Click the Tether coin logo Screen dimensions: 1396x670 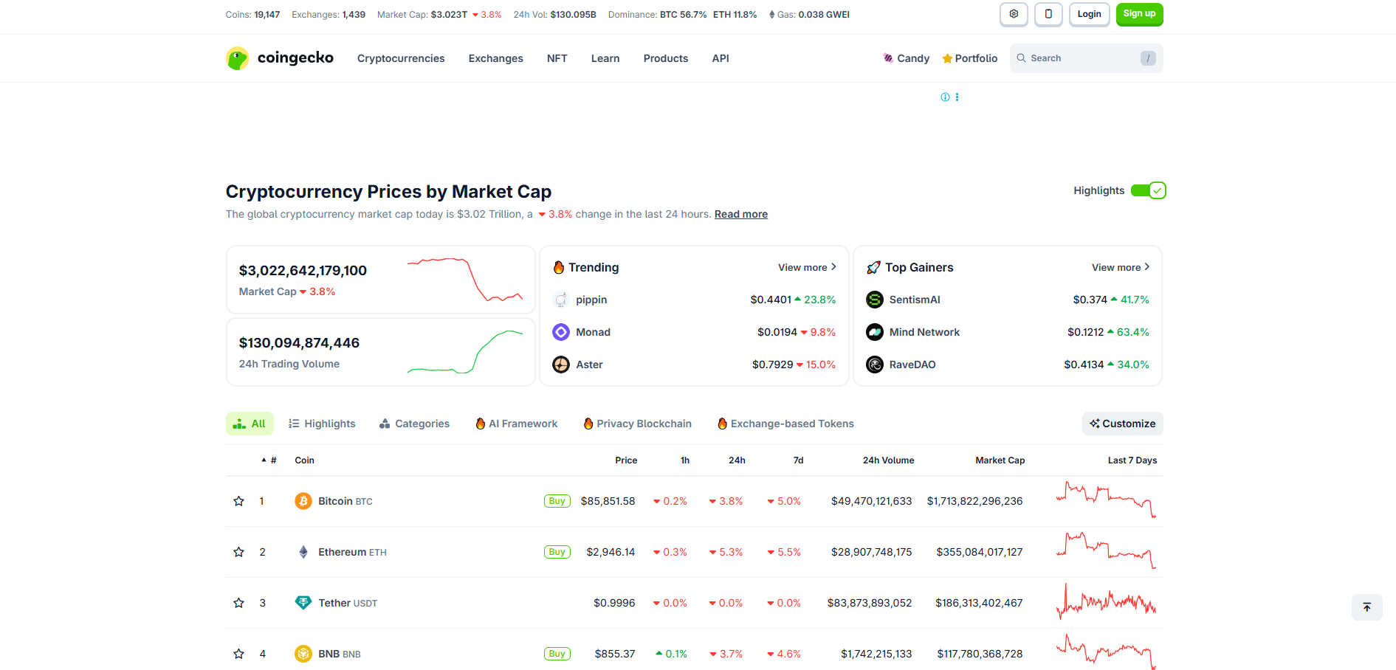(x=303, y=603)
